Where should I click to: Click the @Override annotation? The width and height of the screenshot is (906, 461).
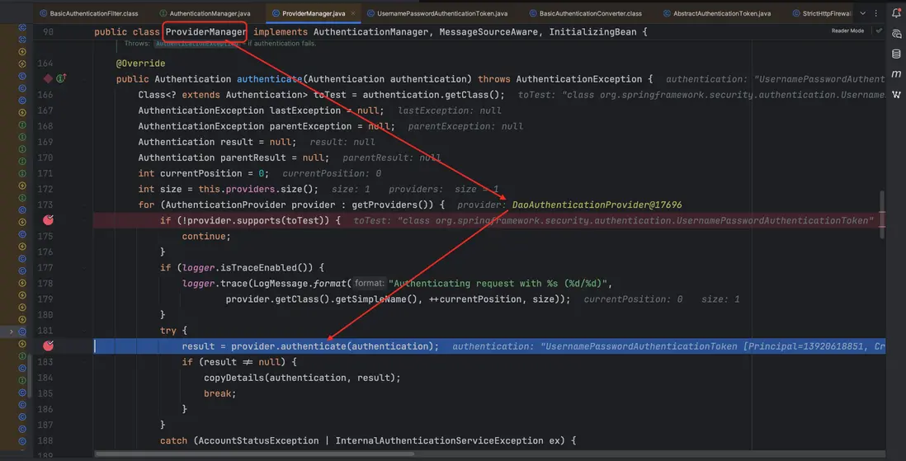click(x=140, y=63)
